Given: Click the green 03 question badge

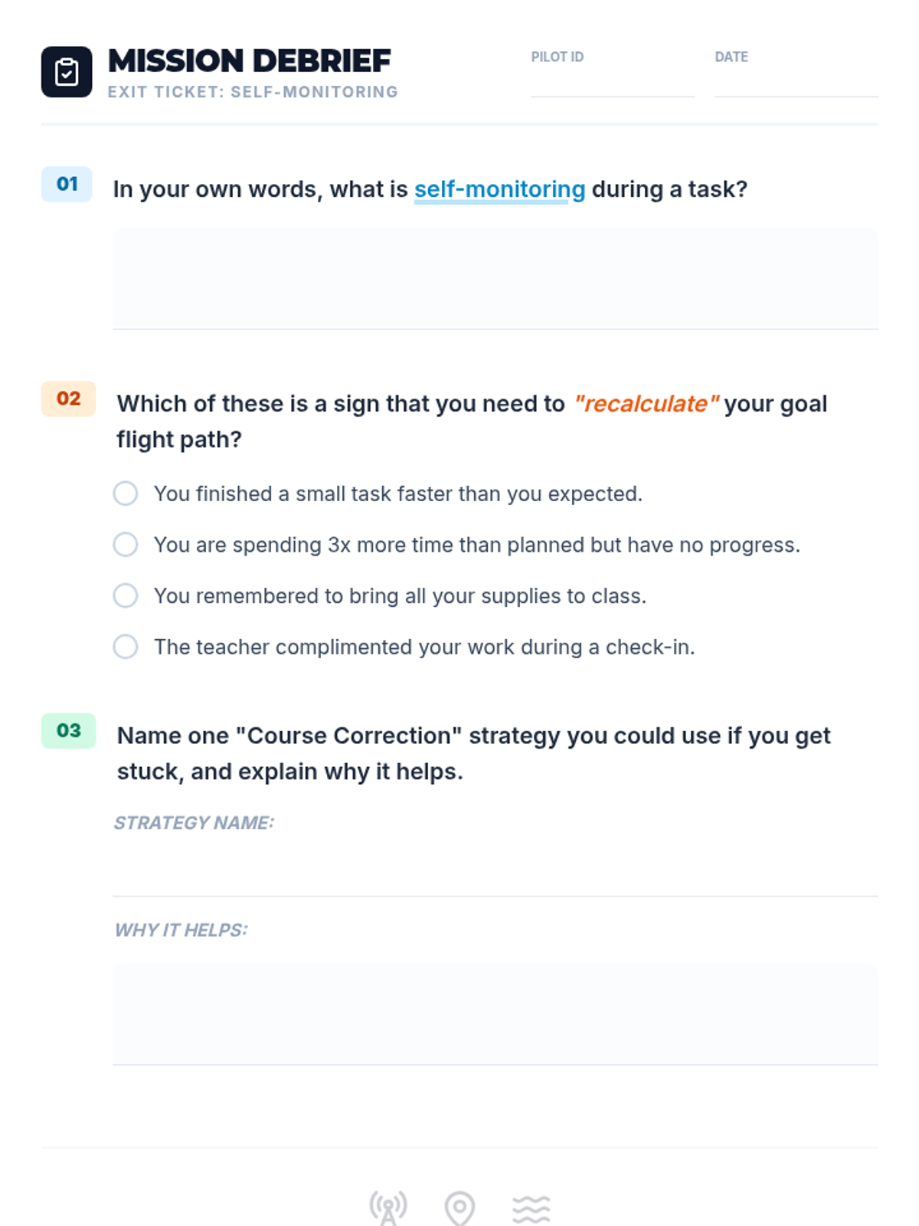Looking at the screenshot, I should [x=68, y=730].
